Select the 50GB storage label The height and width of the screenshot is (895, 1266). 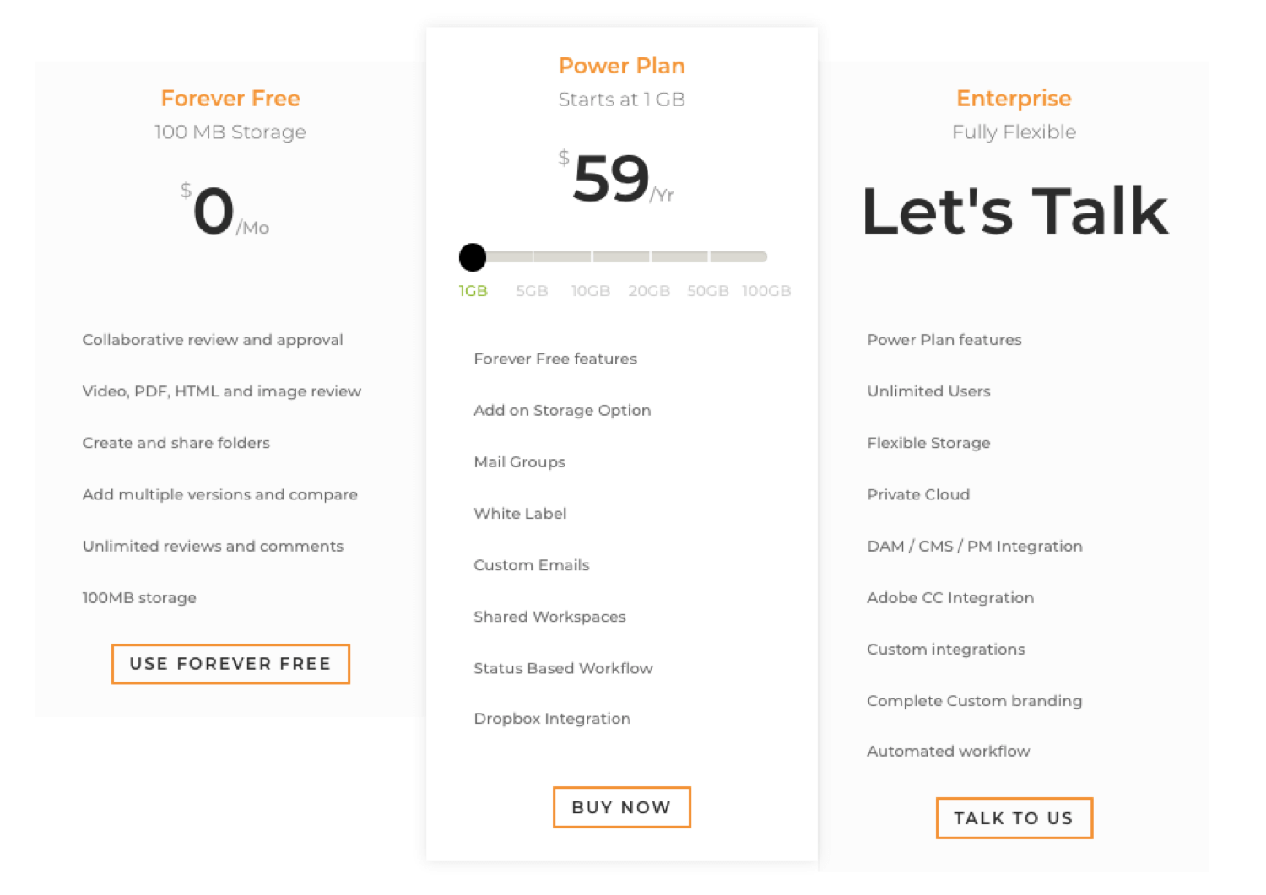tap(708, 291)
